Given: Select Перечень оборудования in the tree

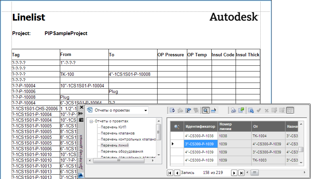Looking at the screenshot, I should pos(122,151).
